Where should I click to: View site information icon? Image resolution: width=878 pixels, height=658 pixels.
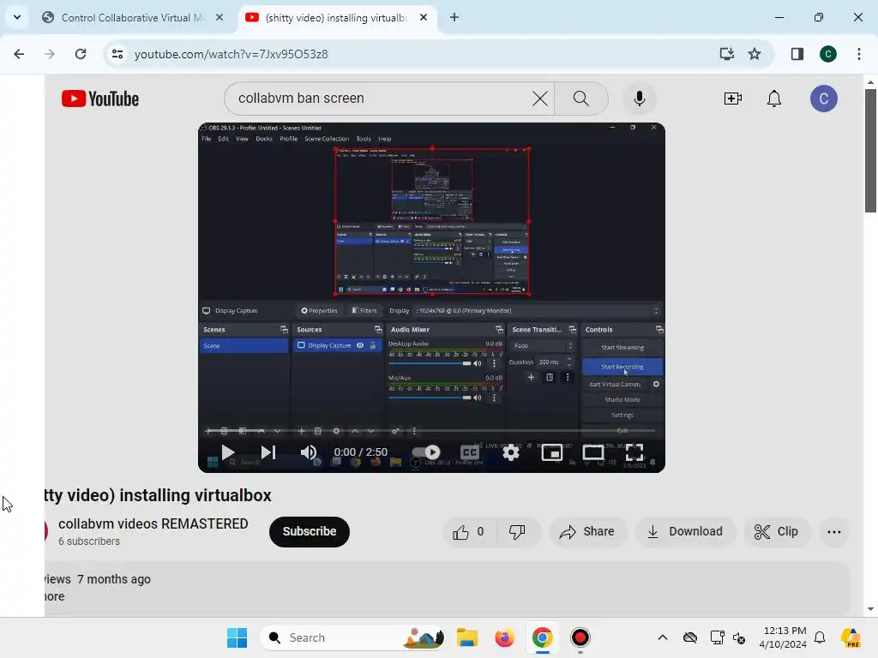pos(117,54)
